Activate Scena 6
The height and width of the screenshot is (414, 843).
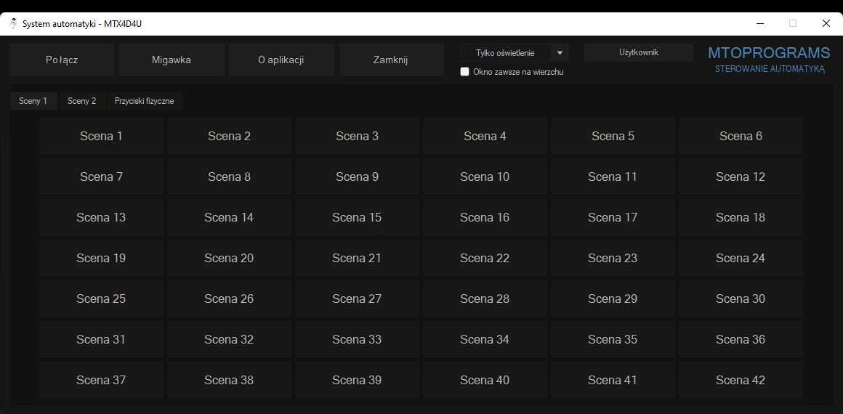pyautogui.click(x=741, y=136)
